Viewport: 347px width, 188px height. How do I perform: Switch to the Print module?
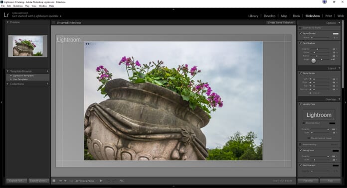329,16
